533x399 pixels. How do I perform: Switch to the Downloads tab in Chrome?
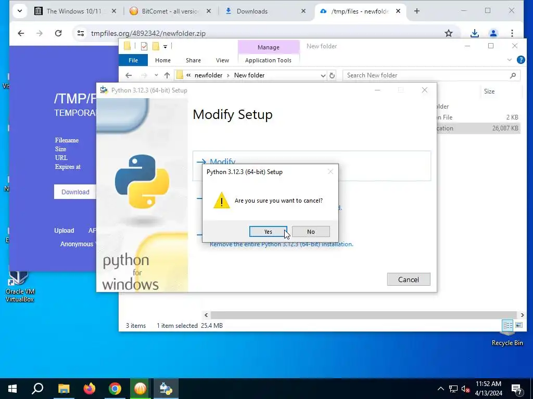point(262,11)
